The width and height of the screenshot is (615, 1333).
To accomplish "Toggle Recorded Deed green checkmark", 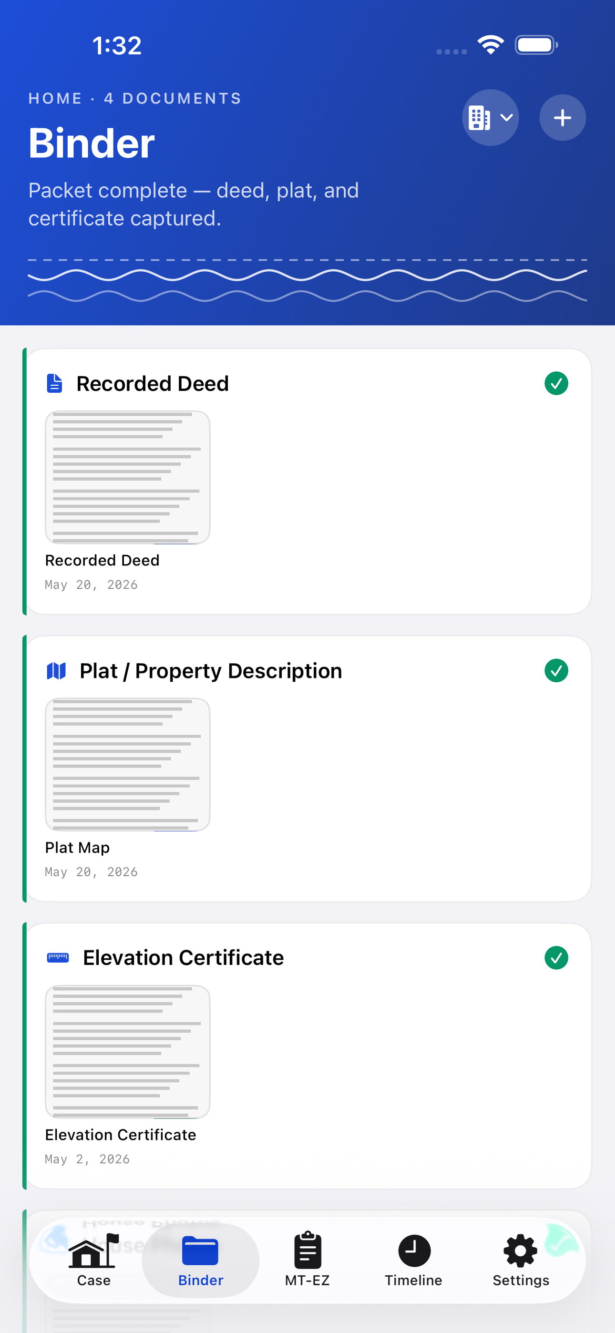I will (x=556, y=383).
